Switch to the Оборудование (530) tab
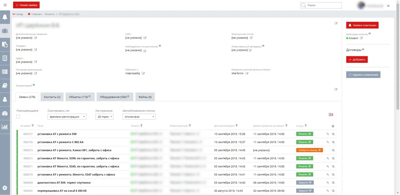 tap(114, 97)
